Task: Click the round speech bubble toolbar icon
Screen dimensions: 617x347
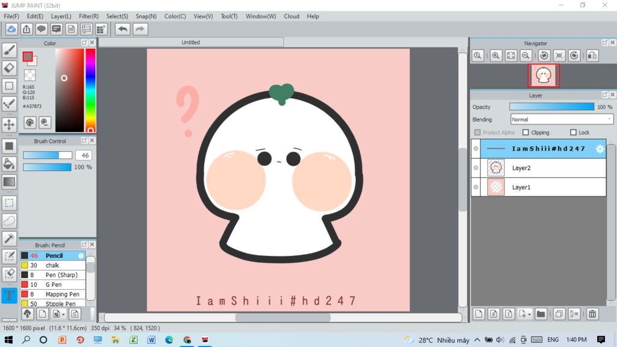Action: pyautogui.click(x=42, y=29)
